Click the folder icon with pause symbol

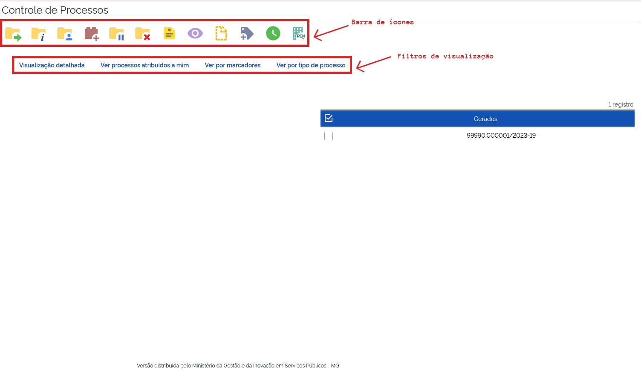pos(117,34)
